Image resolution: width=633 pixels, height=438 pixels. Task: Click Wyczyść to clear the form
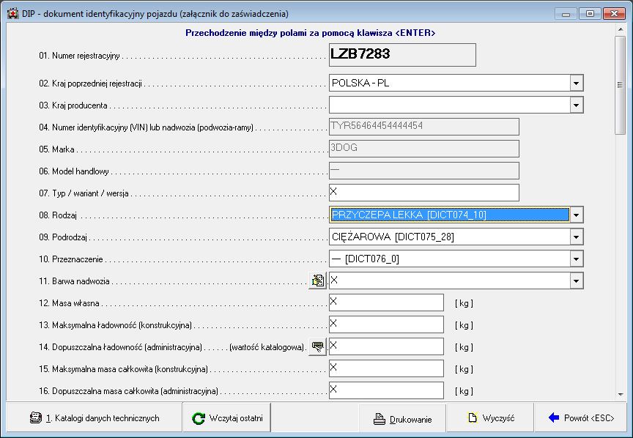tap(490, 418)
